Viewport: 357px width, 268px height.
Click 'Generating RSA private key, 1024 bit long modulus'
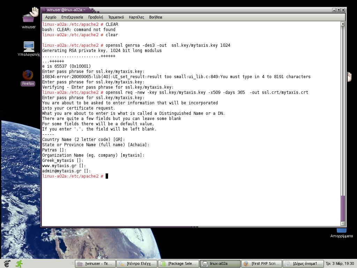(102, 51)
